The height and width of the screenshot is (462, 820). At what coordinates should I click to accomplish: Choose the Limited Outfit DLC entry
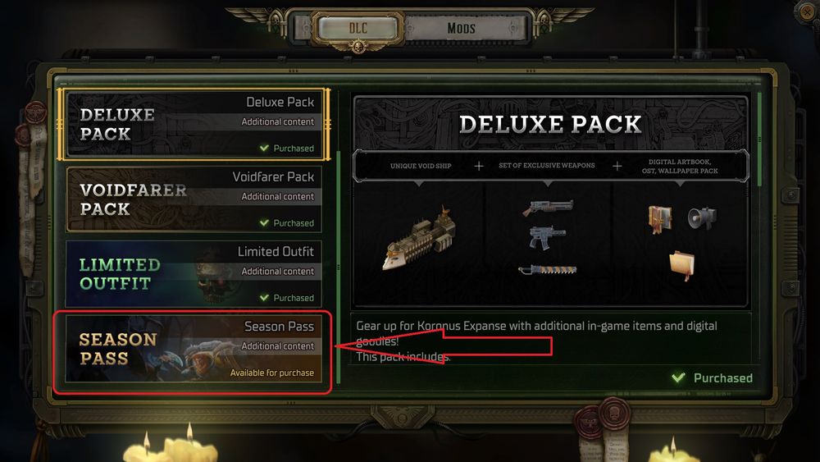(x=194, y=273)
